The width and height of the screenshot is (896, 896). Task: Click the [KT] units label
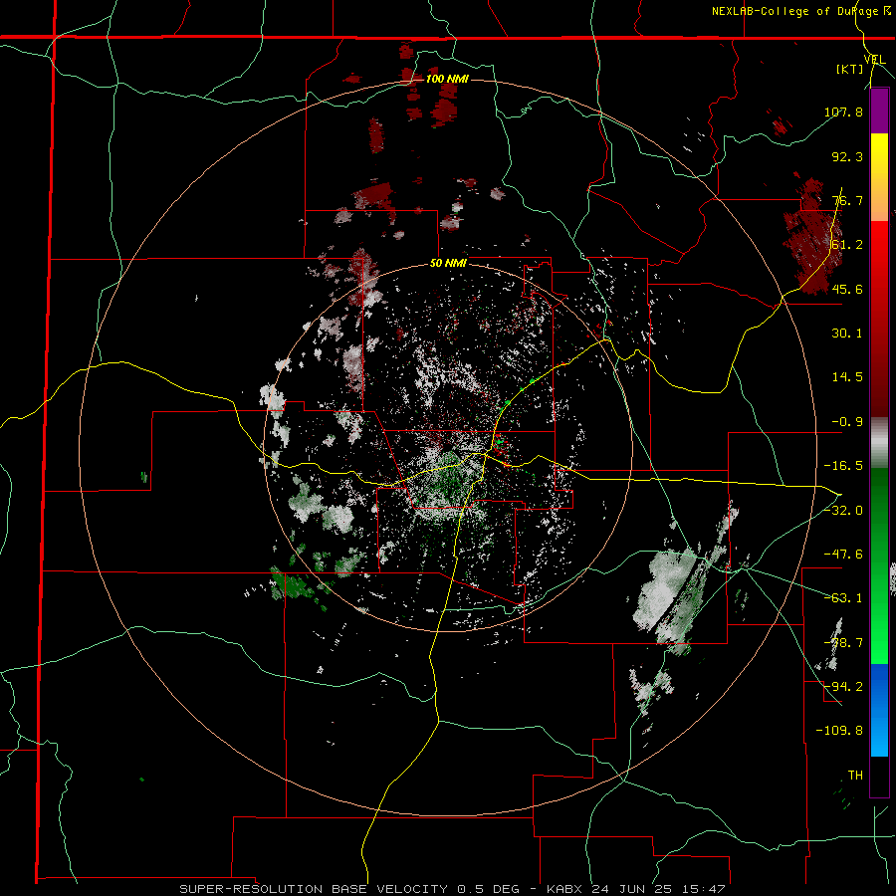pyautogui.click(x=849, y=69)
